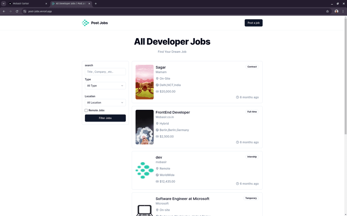Click the clock icon in dev job card
Image resolution: width=347 pixels, height=216 pixels.
tap(237, 184)
